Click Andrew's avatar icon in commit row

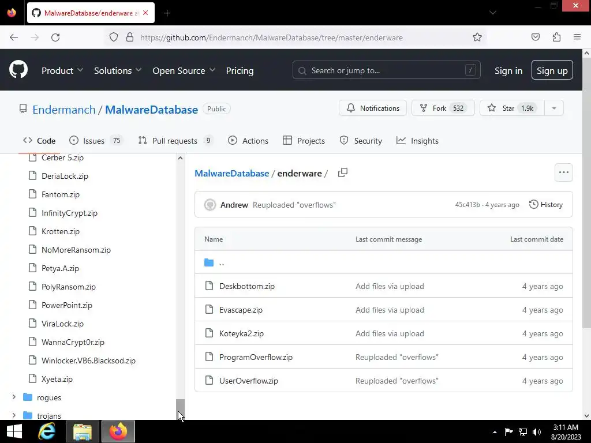(x=210, y=205)
